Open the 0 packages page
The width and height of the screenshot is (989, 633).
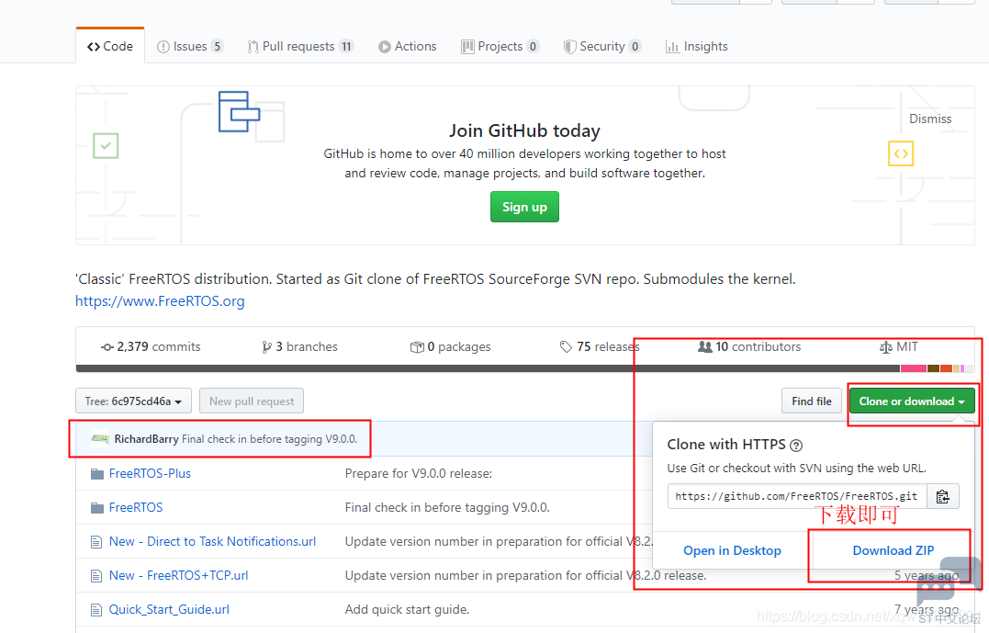450,346
